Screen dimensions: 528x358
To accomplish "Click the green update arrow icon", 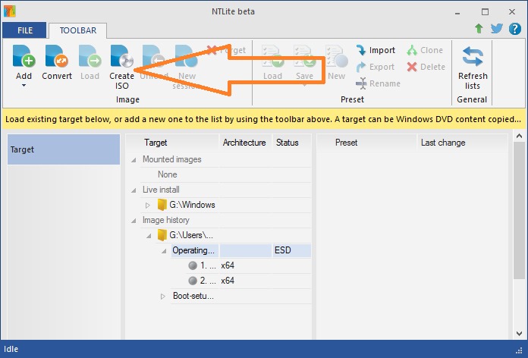I will pos(479,29).
